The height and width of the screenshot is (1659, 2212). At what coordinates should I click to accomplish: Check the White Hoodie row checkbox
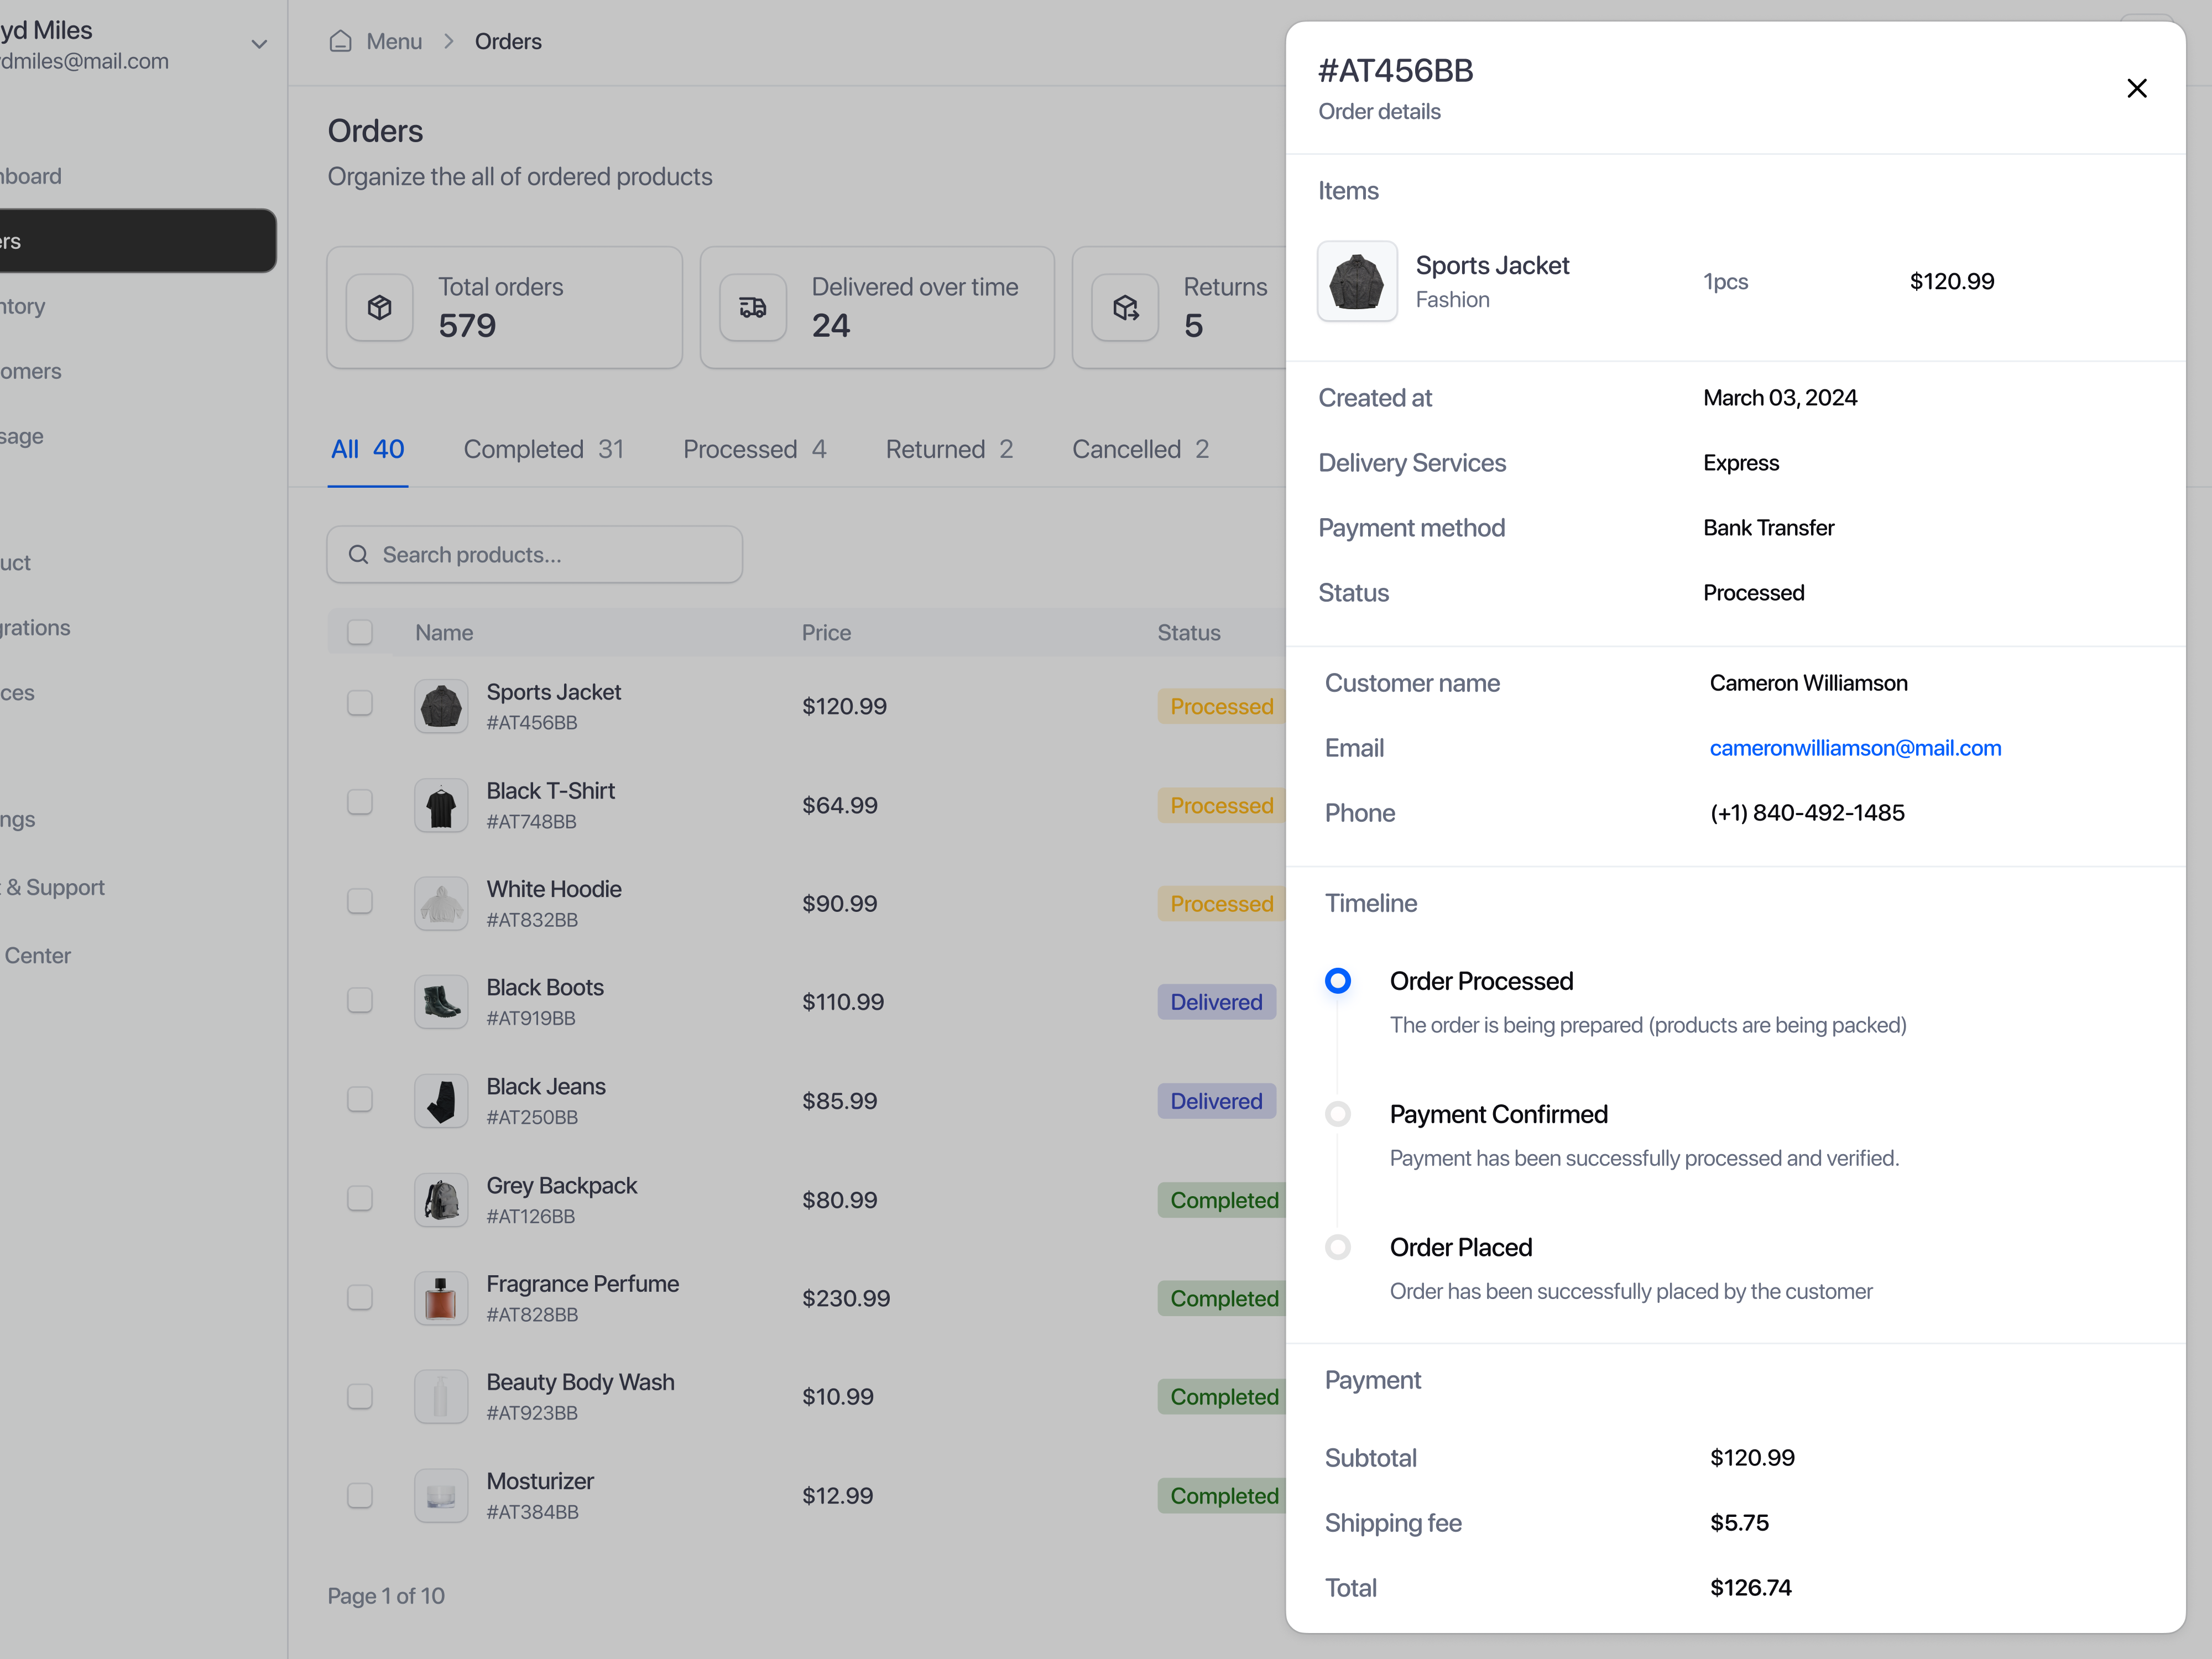pos(360,901)
